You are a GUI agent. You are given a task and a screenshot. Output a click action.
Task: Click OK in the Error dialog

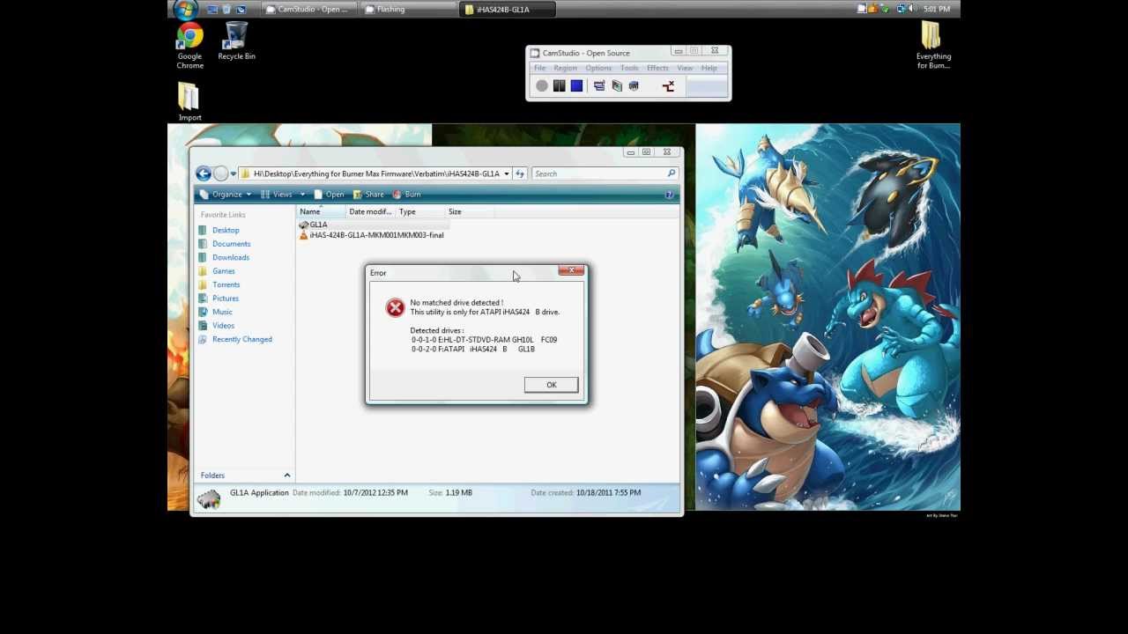(551, 385)
